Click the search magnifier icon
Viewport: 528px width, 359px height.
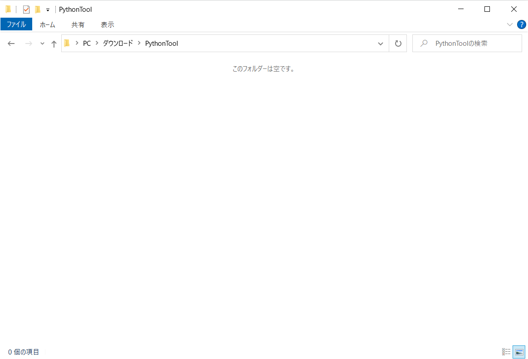(x=423, y=43)
